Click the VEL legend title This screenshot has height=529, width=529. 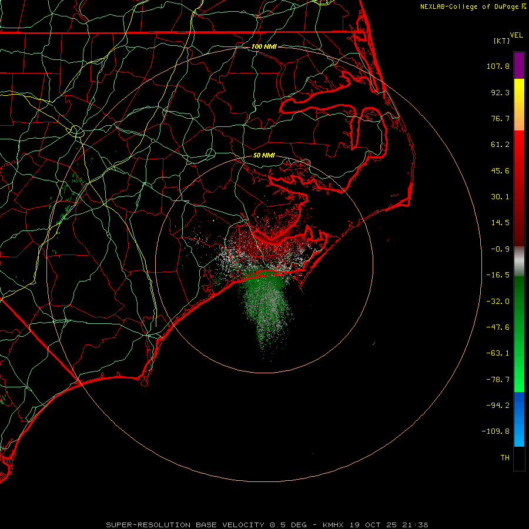coord(516,35)
